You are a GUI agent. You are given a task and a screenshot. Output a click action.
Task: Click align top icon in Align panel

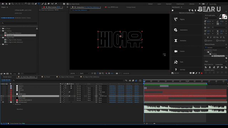click(218, 67)
